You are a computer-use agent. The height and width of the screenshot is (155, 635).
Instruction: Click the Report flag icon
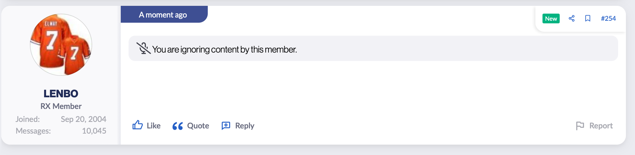pos(580,126)
